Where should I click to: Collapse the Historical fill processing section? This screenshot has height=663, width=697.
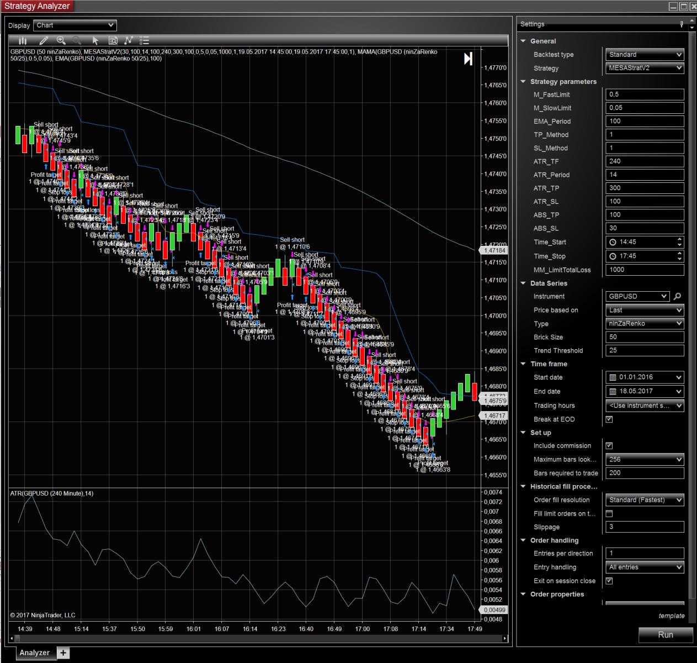point(523,486)
